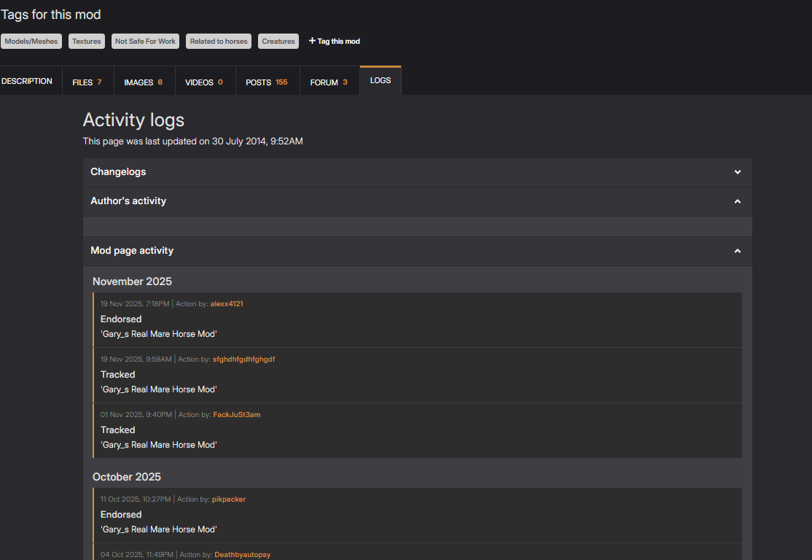Switch to the Videos tab
The image size is (812, 560).
point(205,82)
